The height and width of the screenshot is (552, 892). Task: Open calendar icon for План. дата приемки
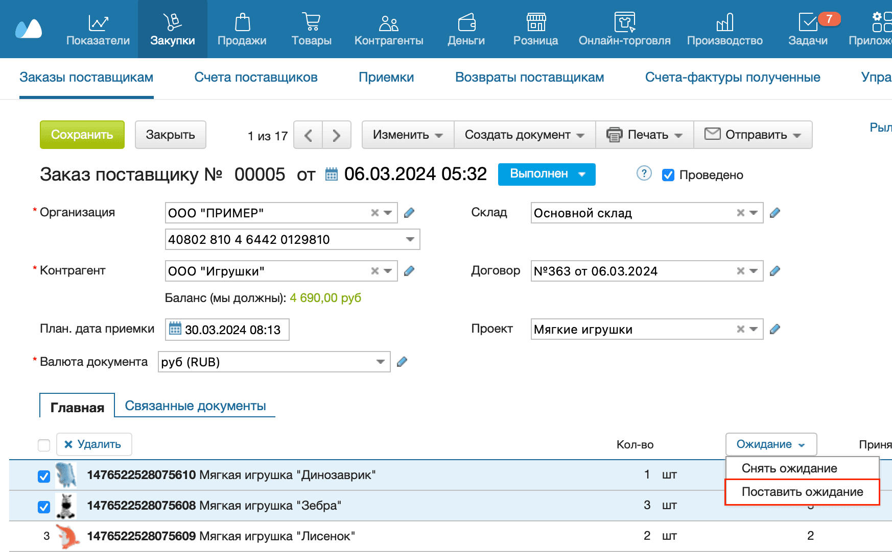(175, 329)
